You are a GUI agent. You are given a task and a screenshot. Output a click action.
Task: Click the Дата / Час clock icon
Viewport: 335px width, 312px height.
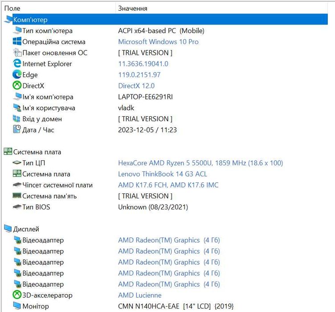17,129
